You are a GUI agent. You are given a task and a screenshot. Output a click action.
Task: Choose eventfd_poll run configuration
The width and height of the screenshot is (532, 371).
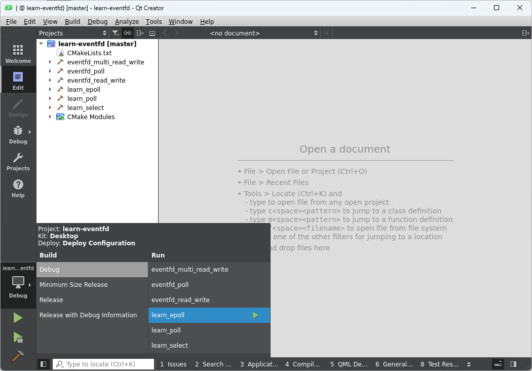point(209,285)
